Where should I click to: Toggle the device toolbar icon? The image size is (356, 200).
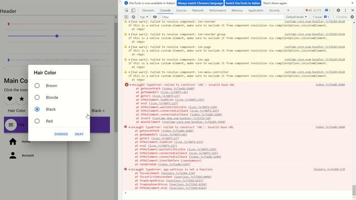[133, 11]
